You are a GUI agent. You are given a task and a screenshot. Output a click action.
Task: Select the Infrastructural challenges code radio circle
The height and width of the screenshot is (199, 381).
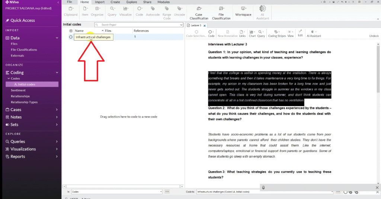[71, 37]
